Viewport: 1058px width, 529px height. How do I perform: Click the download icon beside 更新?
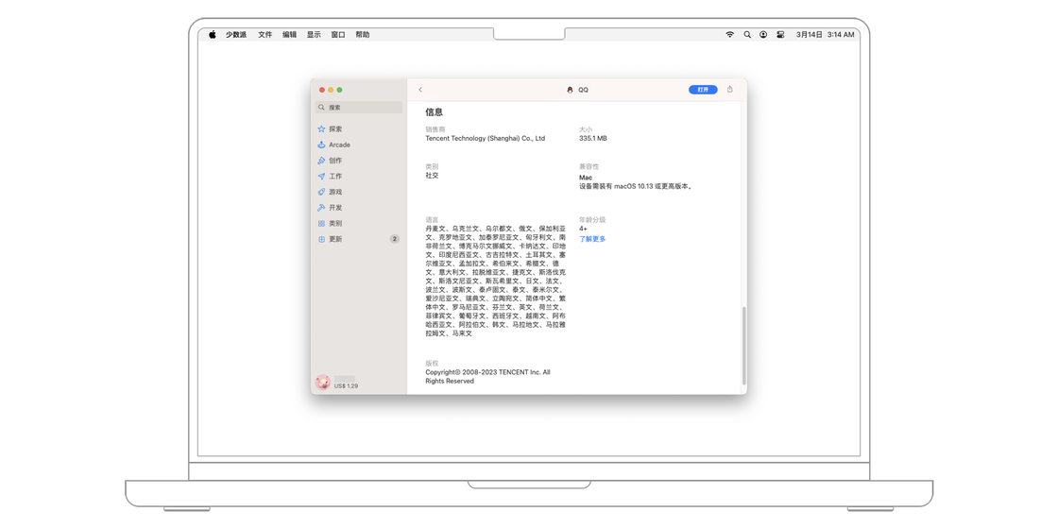coord(322,239)
